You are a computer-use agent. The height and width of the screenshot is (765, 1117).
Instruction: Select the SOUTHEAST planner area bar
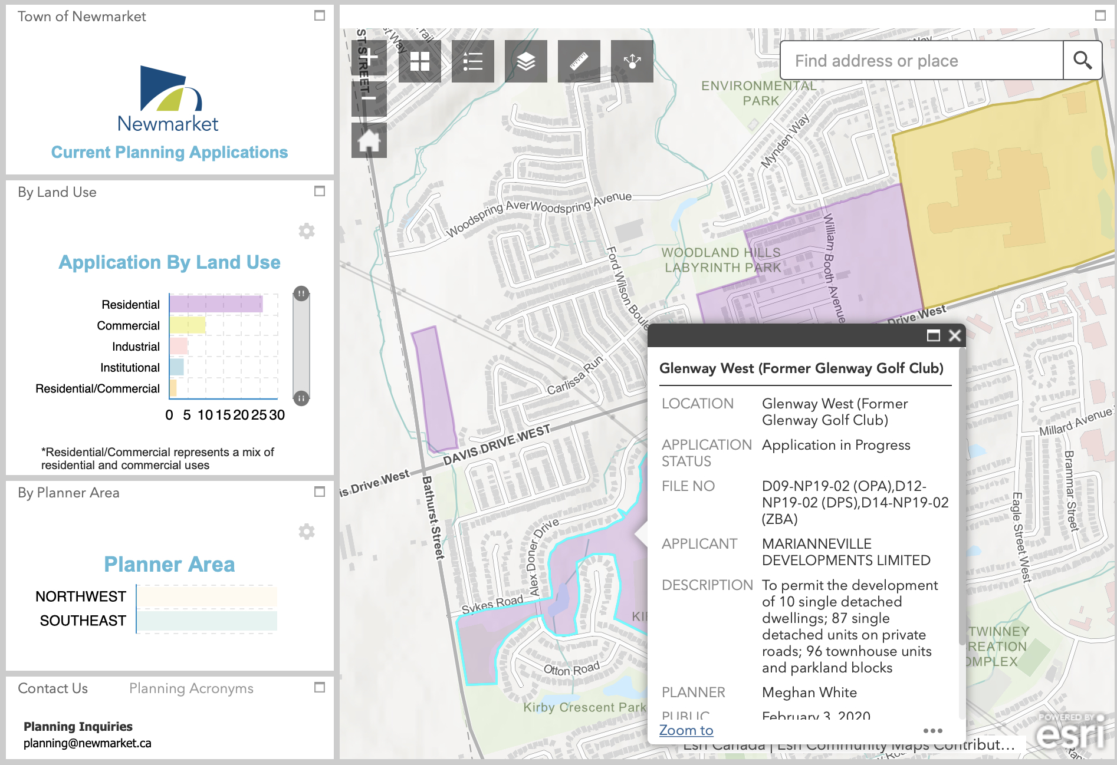(x=206, y=621)
